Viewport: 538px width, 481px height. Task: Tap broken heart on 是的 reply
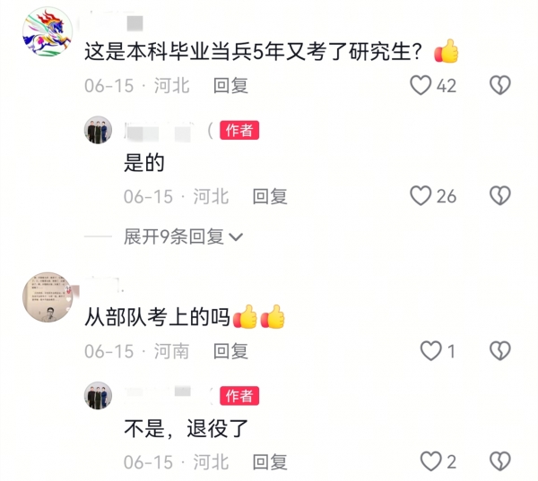click(x=500, y=196)
